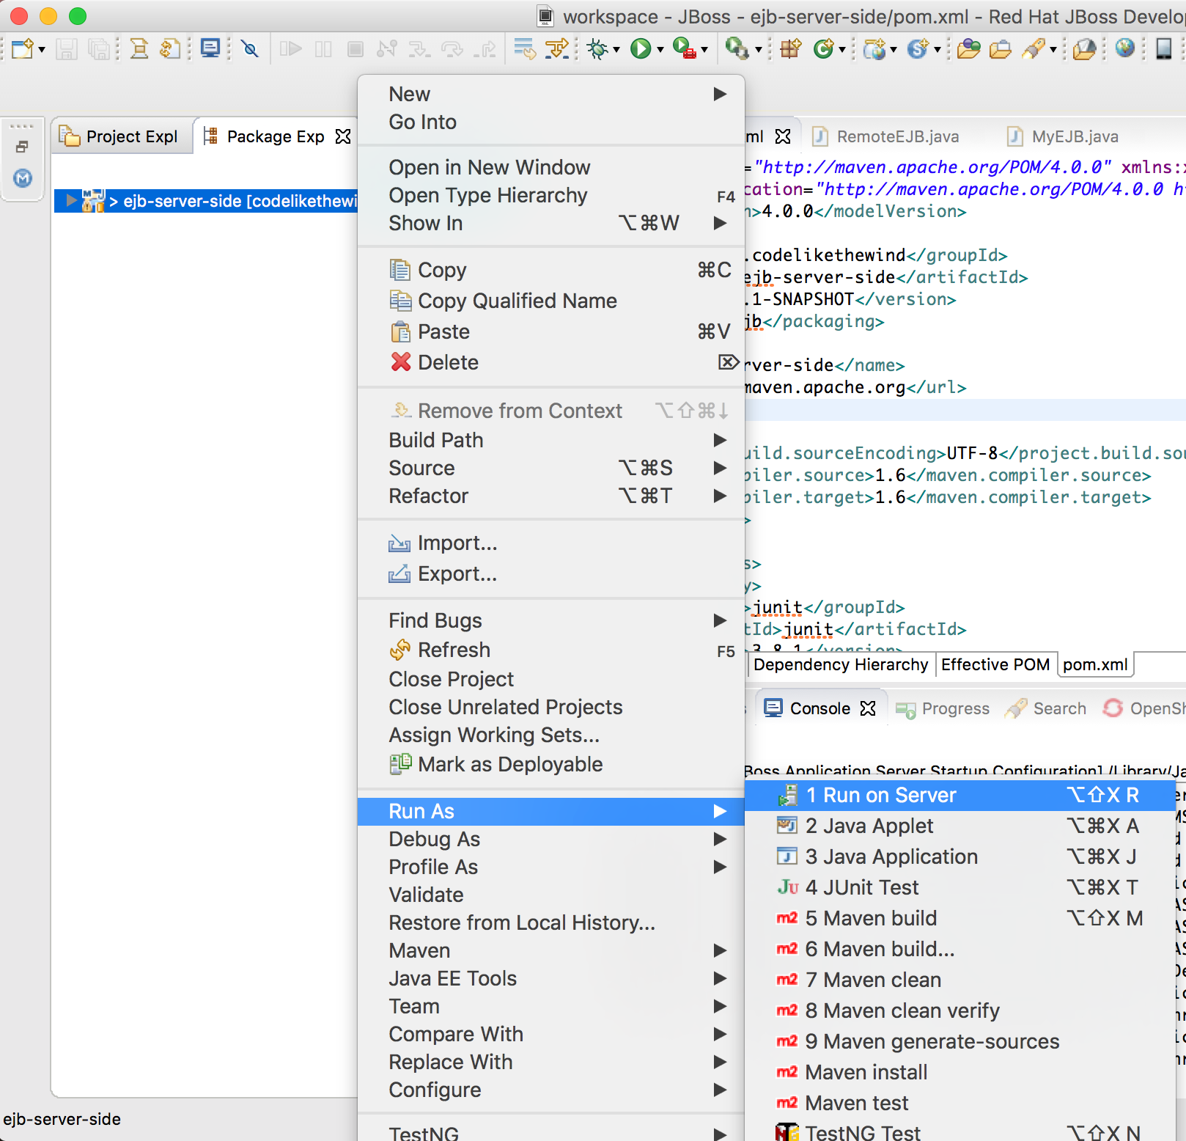Image resolution: width=1186 pixels, height=1141 pixels.
Task: Click the Run Last Tool icon with red toolbox
Action: [685, 49]
